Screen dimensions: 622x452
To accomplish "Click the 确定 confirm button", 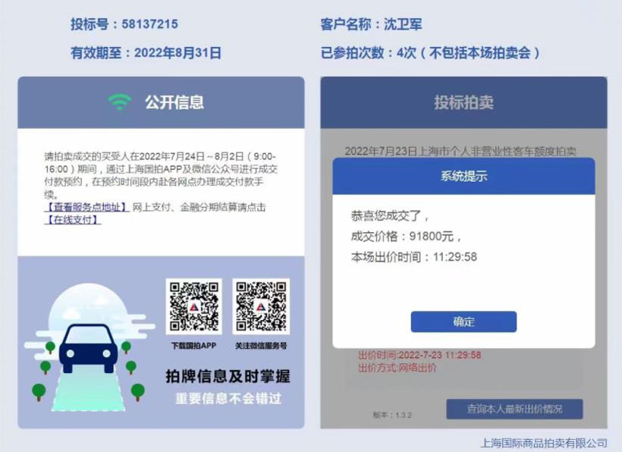I will [463, 322].
